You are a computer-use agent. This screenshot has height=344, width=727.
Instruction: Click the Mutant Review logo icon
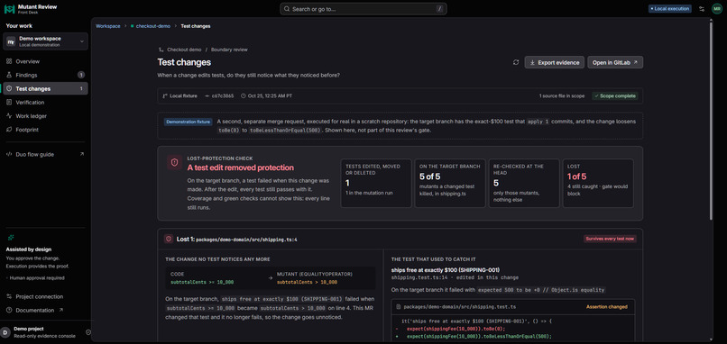point(9,9)
